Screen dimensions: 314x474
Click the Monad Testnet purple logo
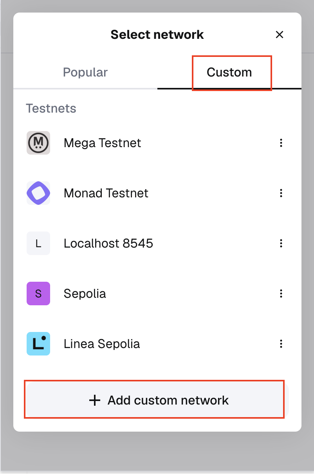[38, 193]
